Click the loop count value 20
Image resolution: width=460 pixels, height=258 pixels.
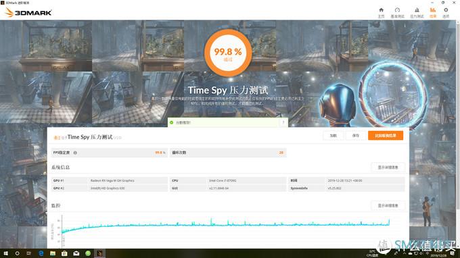click(x=281, y=153)
